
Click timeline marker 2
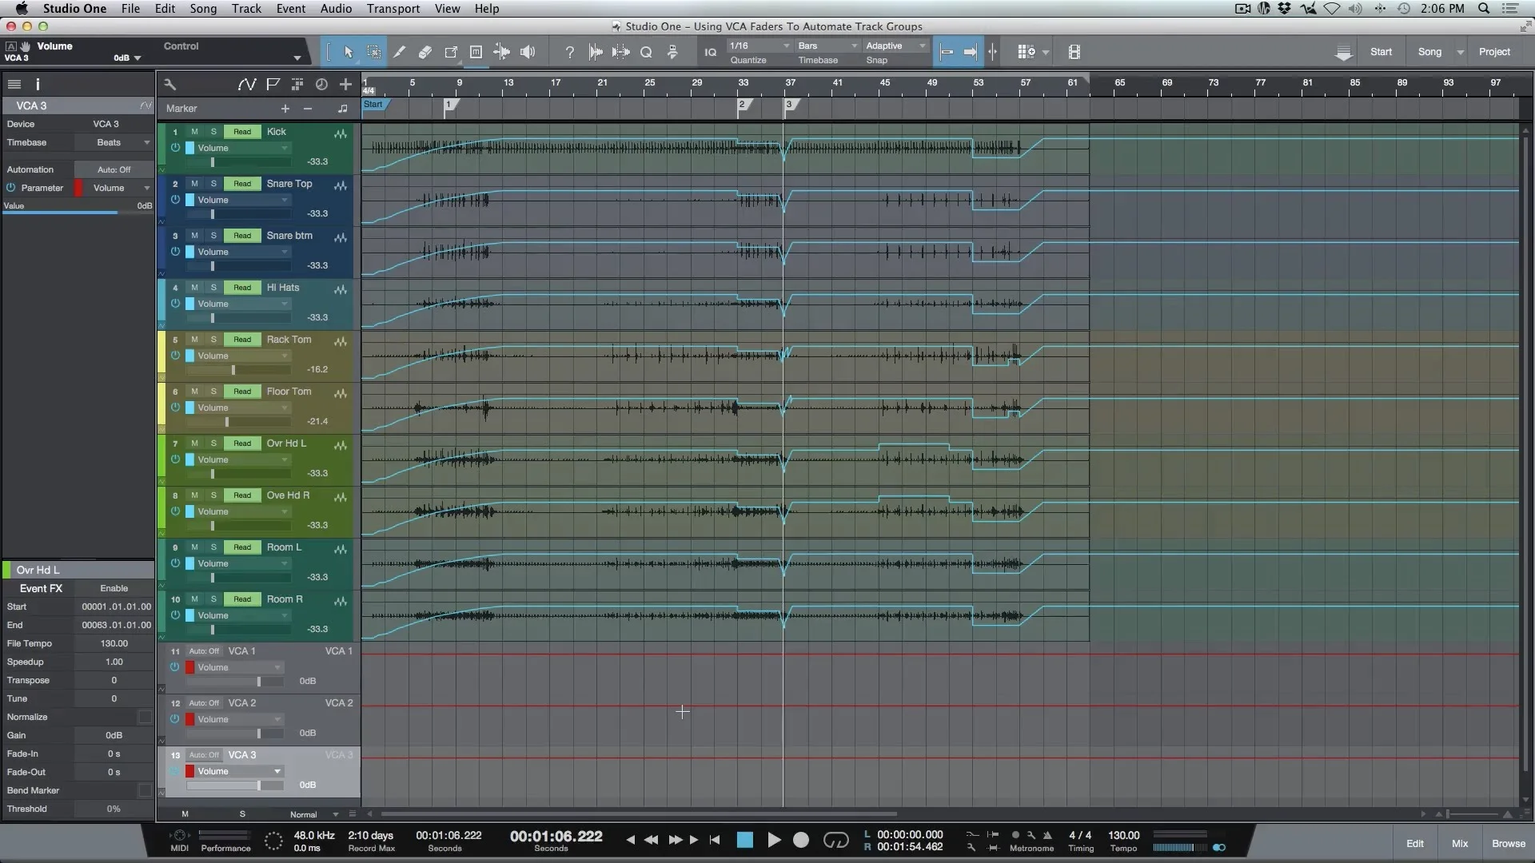(x=744, y=105)
